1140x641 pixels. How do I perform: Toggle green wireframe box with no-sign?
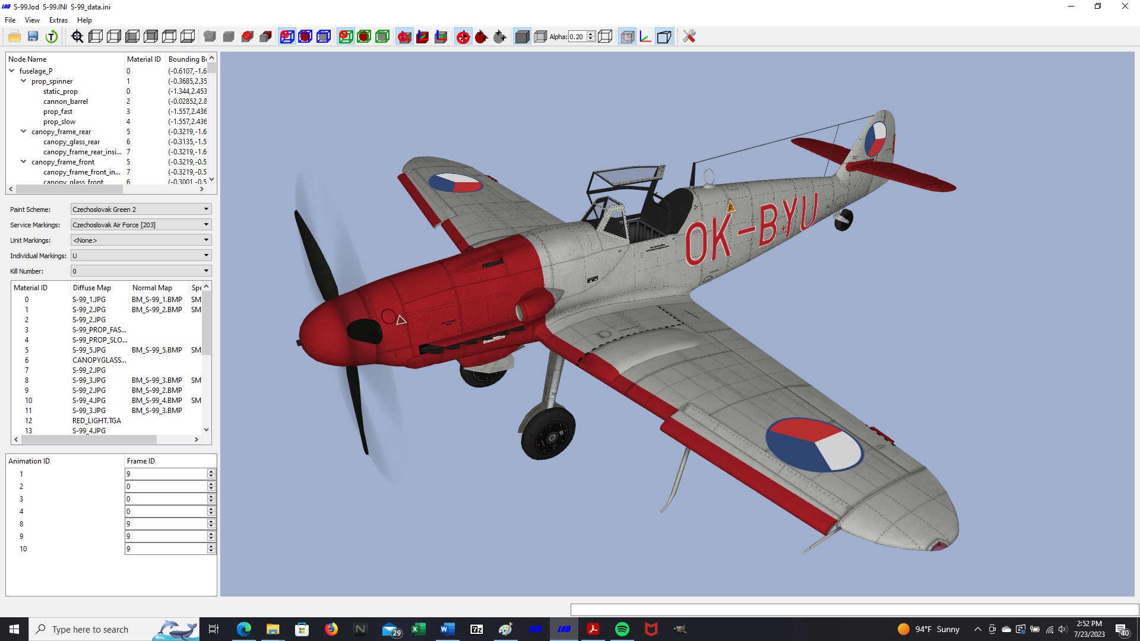coord(346,37)
